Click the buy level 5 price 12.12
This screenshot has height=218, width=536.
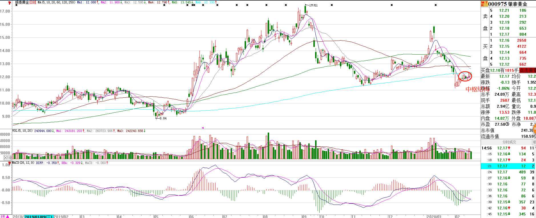tap(504, 64)
